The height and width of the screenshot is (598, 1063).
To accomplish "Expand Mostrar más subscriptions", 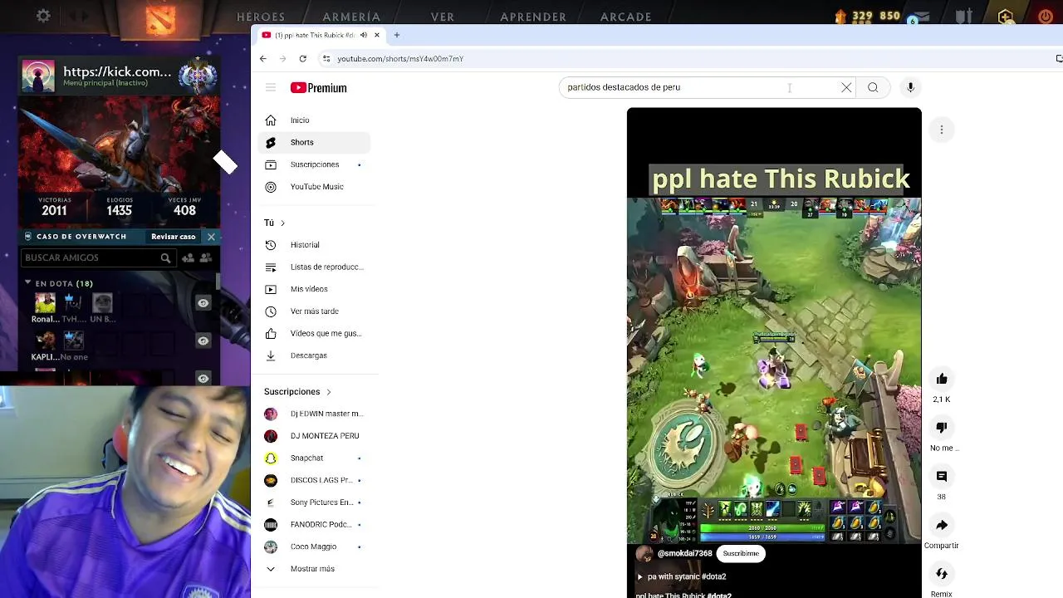I will [x=314, y=569].
